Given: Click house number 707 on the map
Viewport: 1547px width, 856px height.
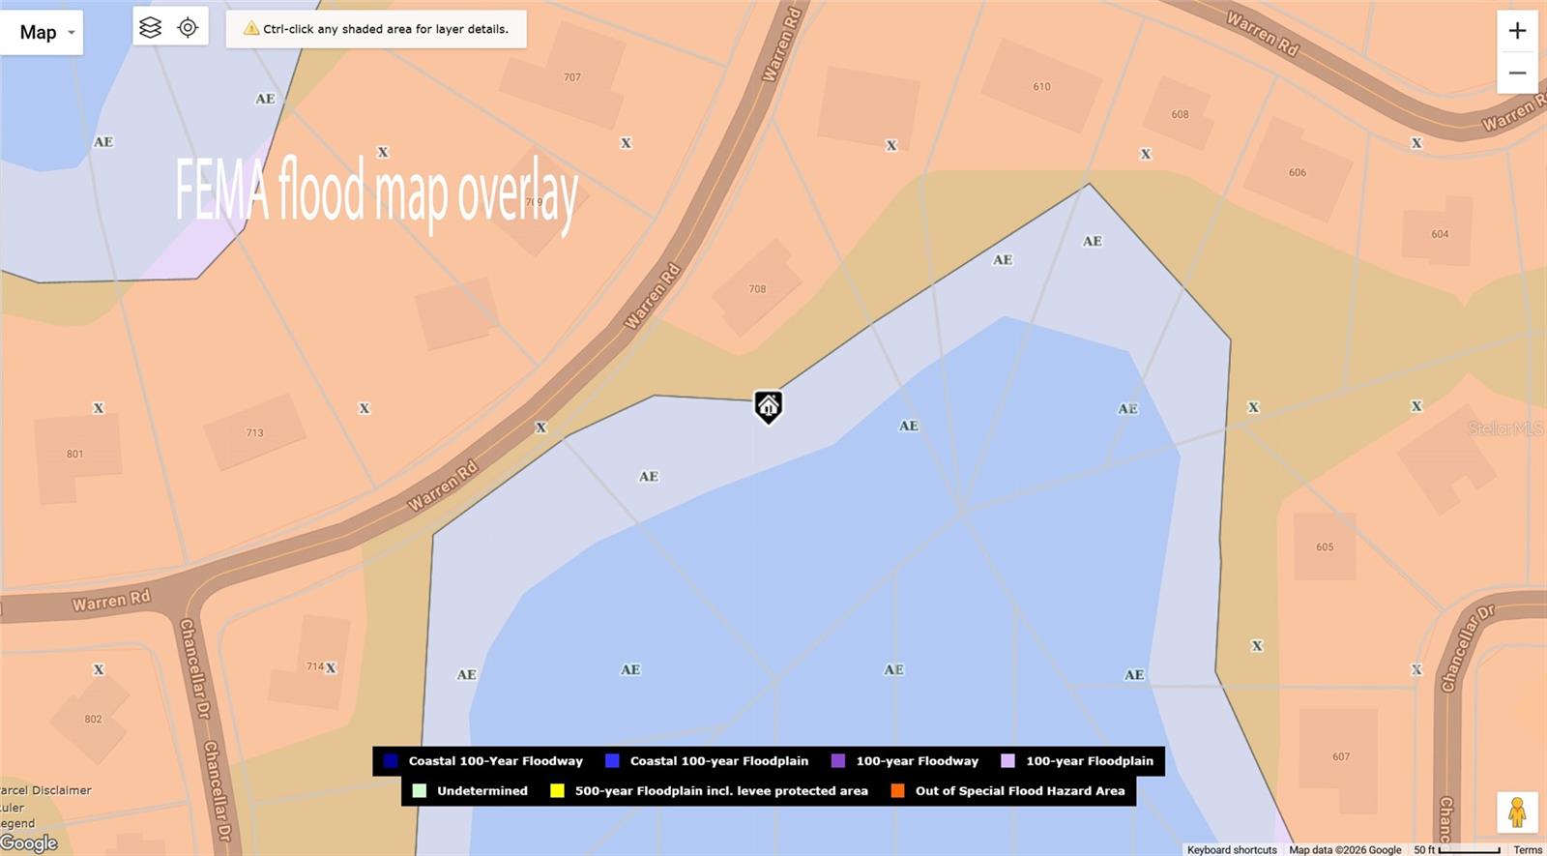Looking at the screenshot, I should tap(572, 77).
